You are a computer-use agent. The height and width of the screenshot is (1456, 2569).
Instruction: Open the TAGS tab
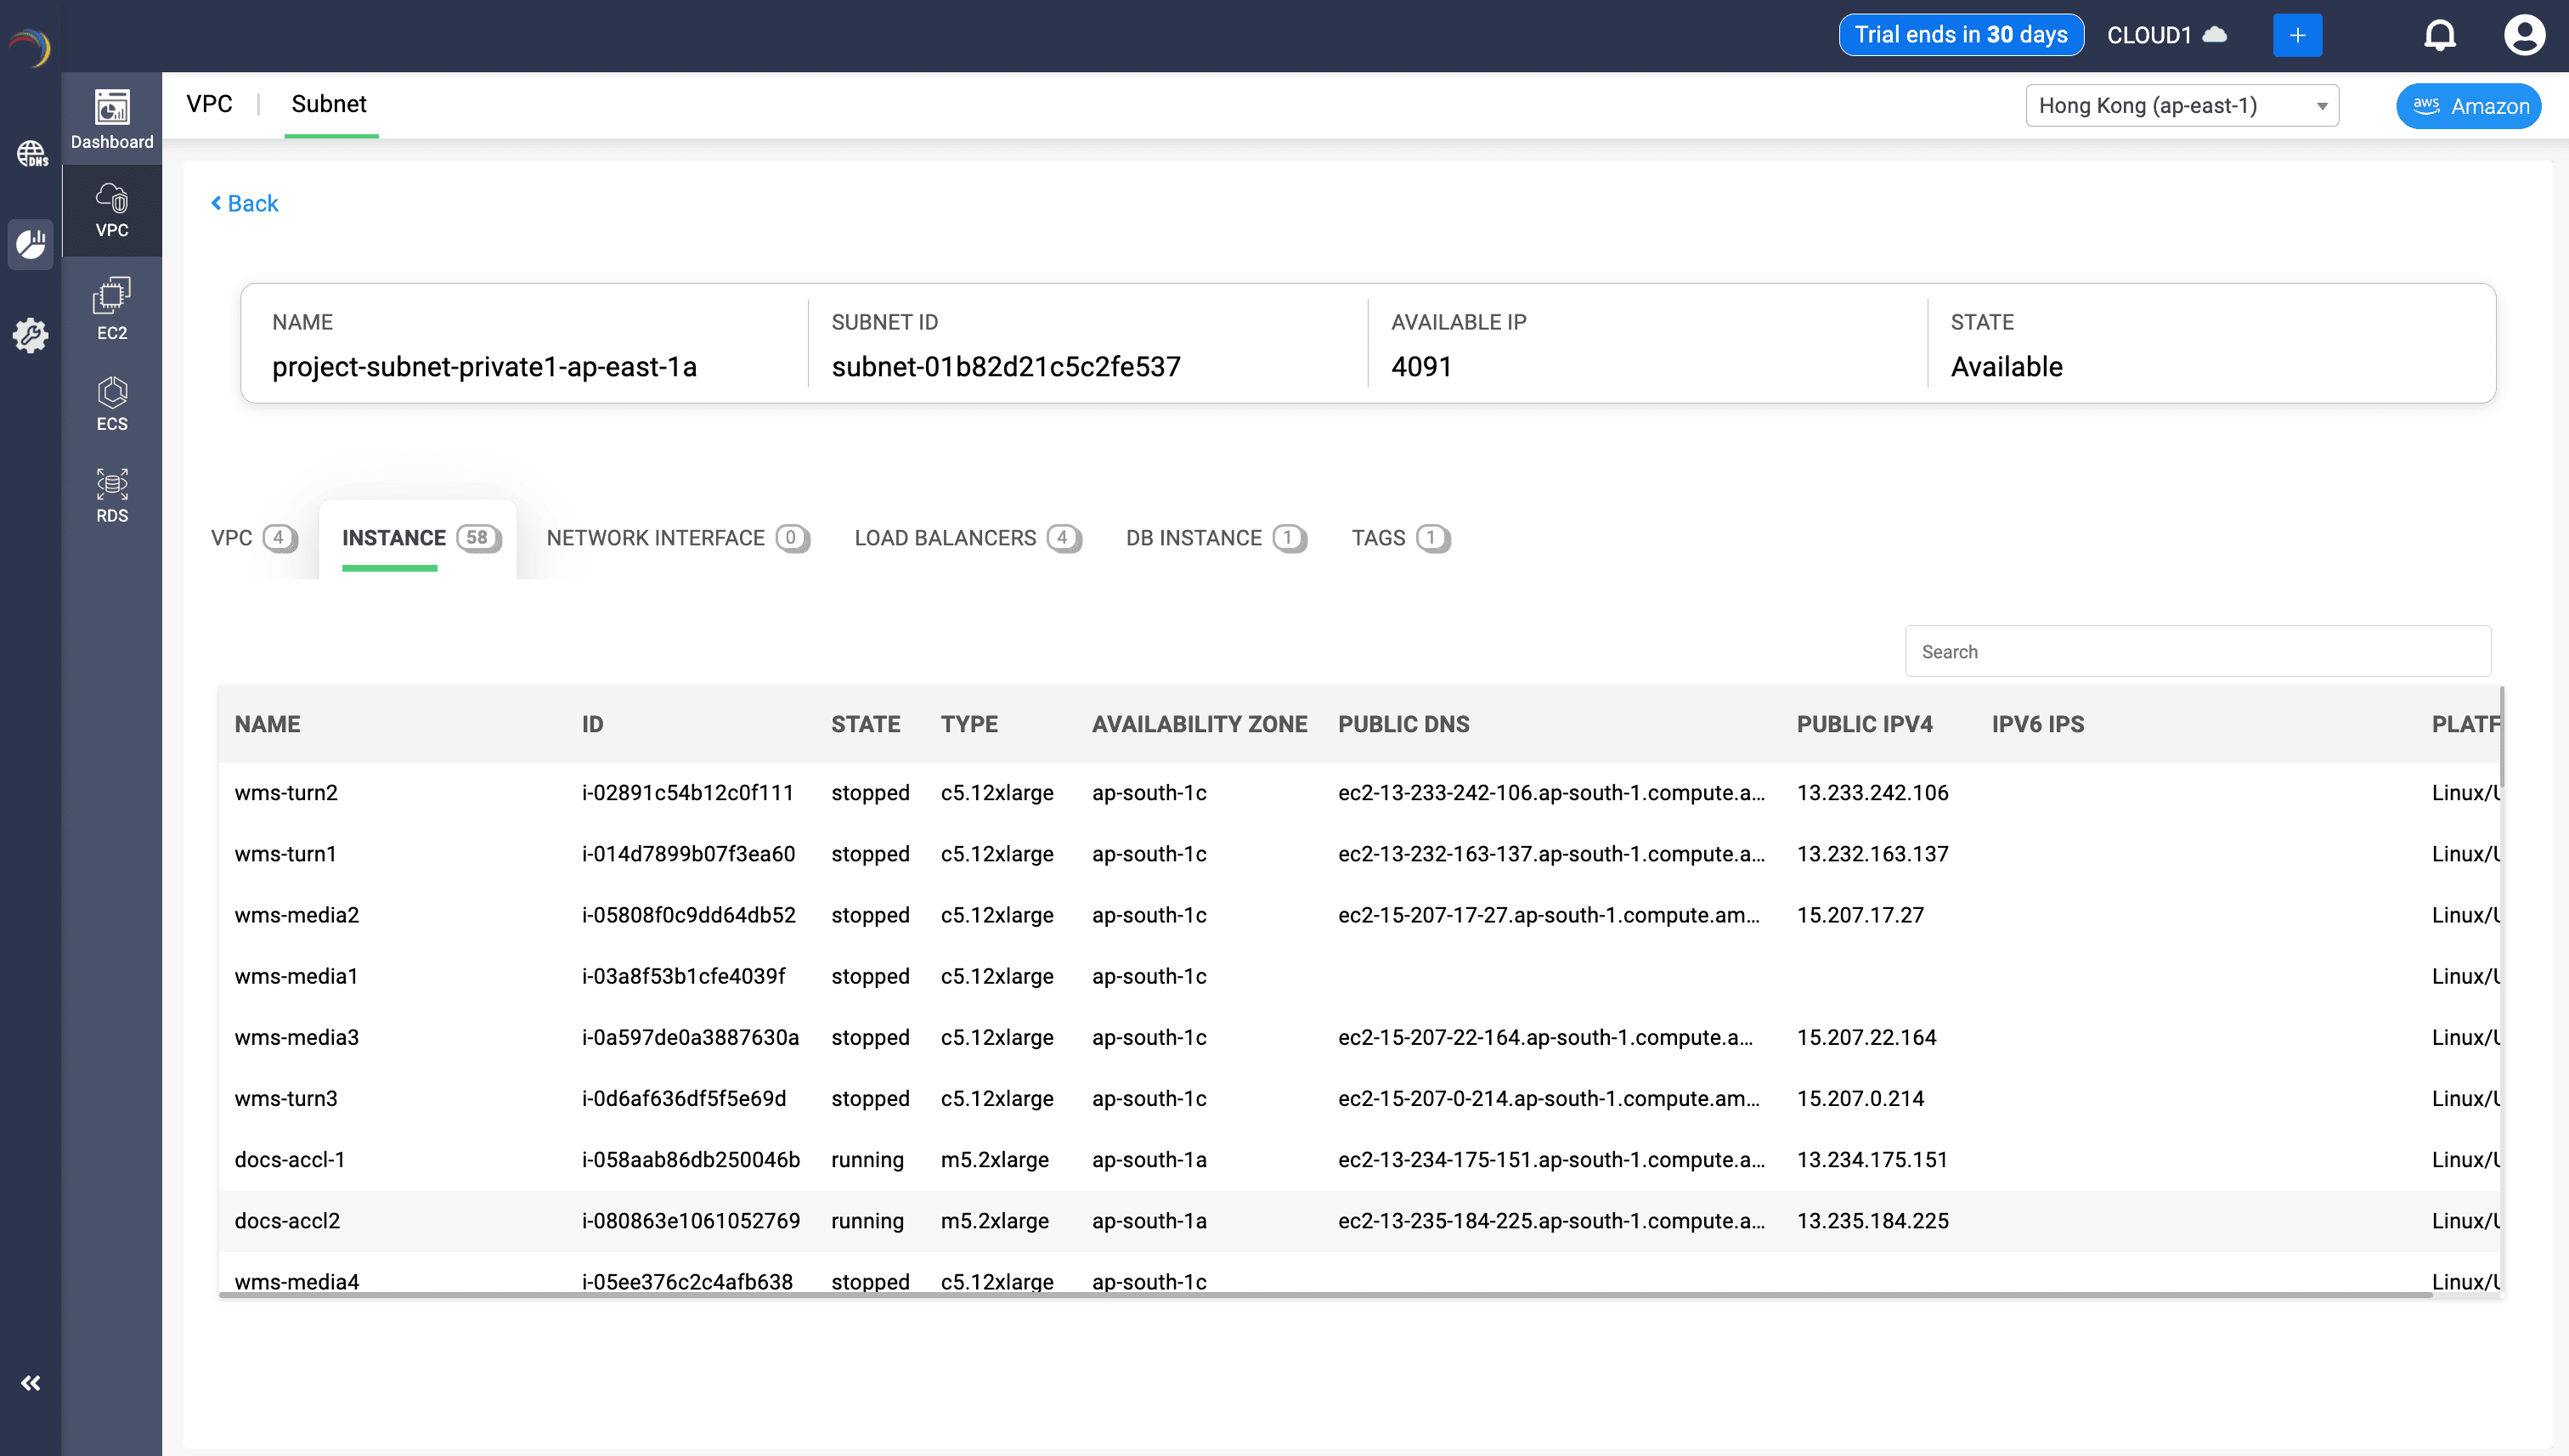(1398, 538)
